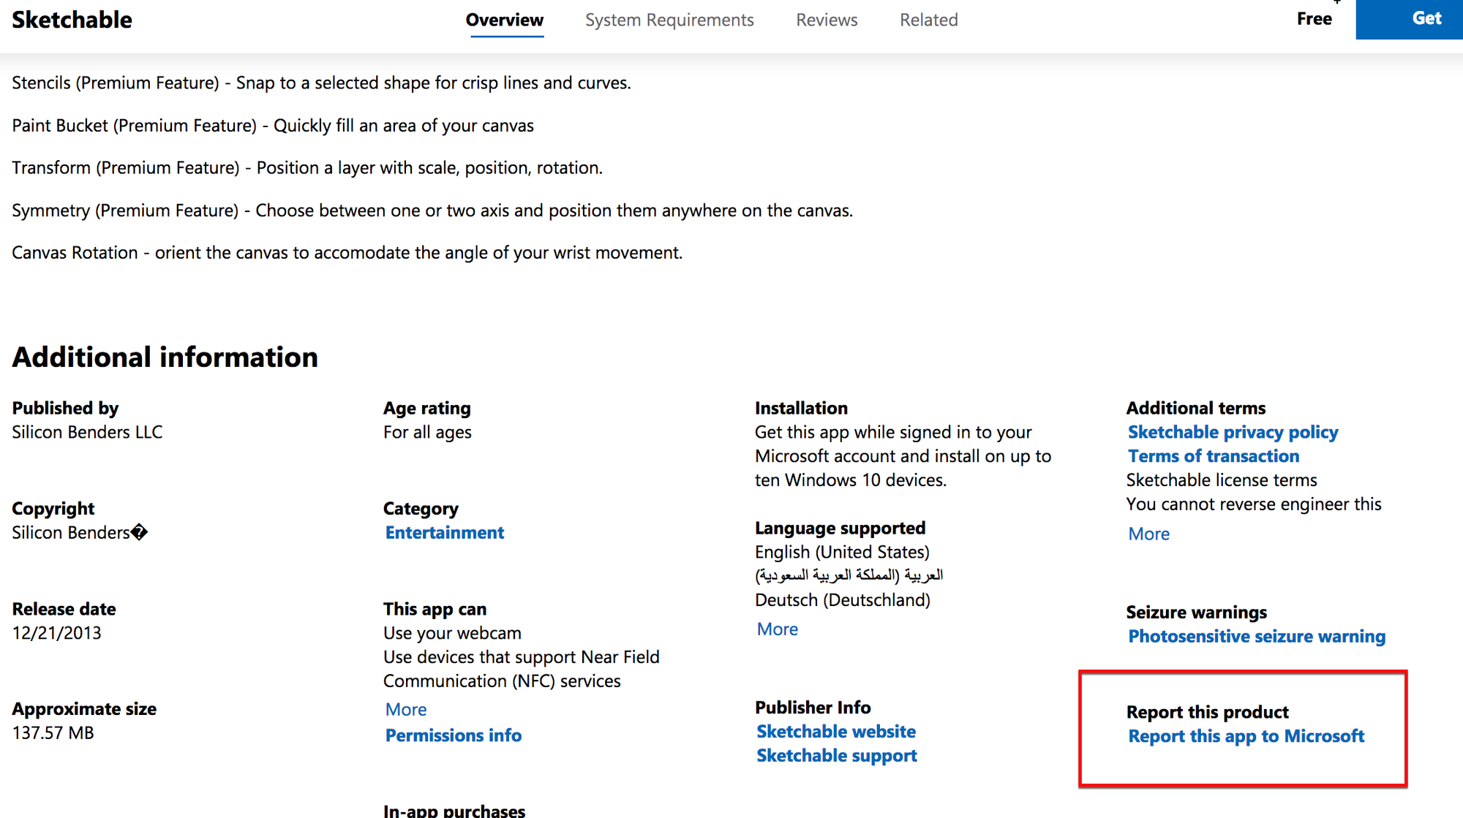Switch to the Reviews tab
The width and height of the screenshot is (1463, 818).
pyautogui.click(x=826, y=20)
